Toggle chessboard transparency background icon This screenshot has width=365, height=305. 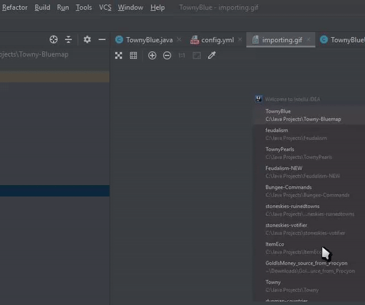119,55
